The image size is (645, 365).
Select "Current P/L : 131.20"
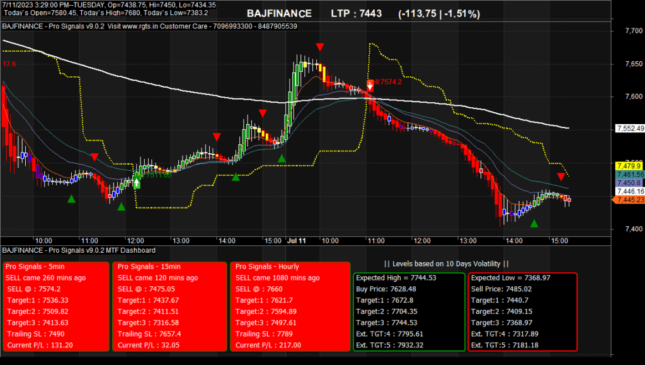[x=40, y=345]
